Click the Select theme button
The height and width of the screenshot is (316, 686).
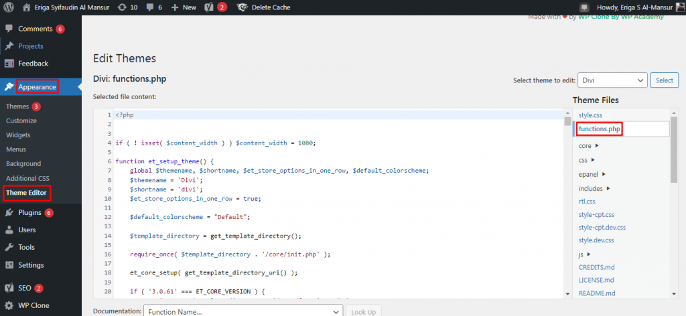click(x=665, y=80)
